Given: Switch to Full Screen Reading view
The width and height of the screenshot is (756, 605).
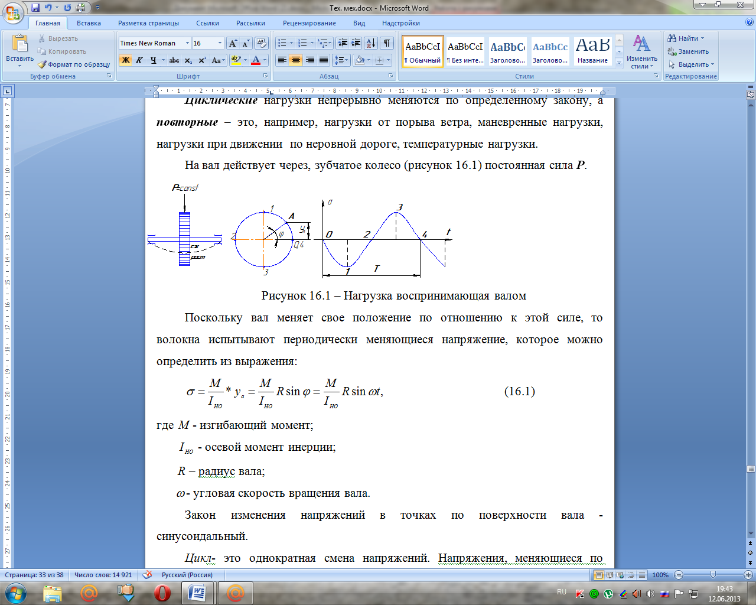Looking at the screenshot, I should click(x=610, y=575).
